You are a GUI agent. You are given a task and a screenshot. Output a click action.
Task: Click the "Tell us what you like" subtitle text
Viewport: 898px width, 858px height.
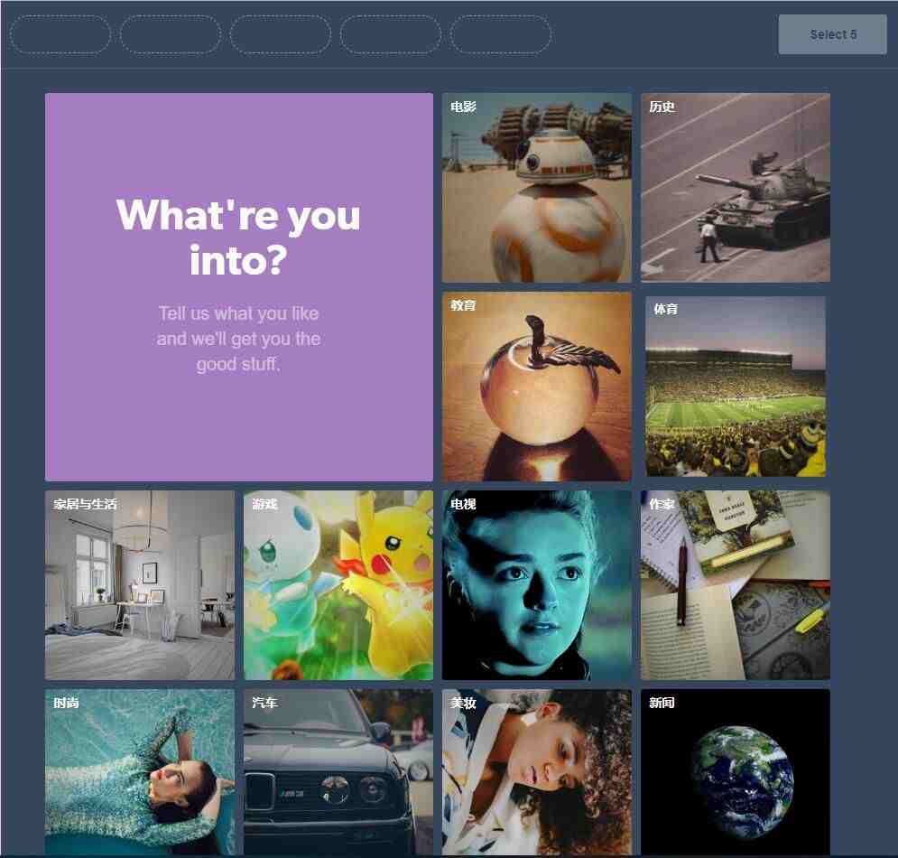pos(239,339)
